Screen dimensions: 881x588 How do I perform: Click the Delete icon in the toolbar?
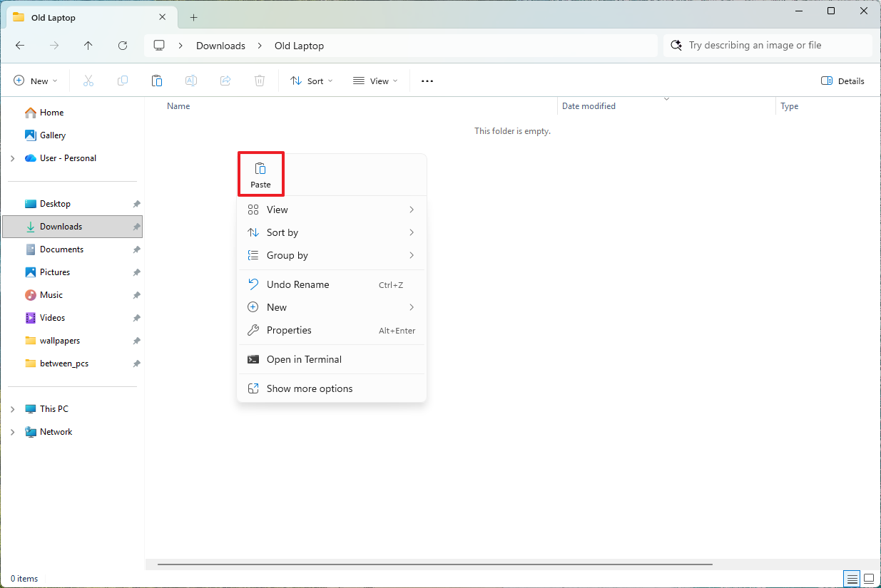point(259,80)
